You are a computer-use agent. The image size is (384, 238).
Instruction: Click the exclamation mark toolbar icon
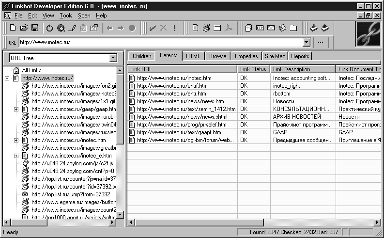click(x=174, y=28)
